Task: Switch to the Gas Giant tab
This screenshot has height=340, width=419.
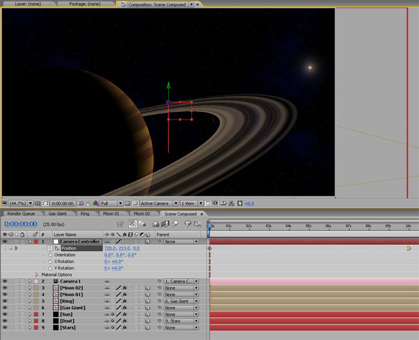Action: point(57,213)
